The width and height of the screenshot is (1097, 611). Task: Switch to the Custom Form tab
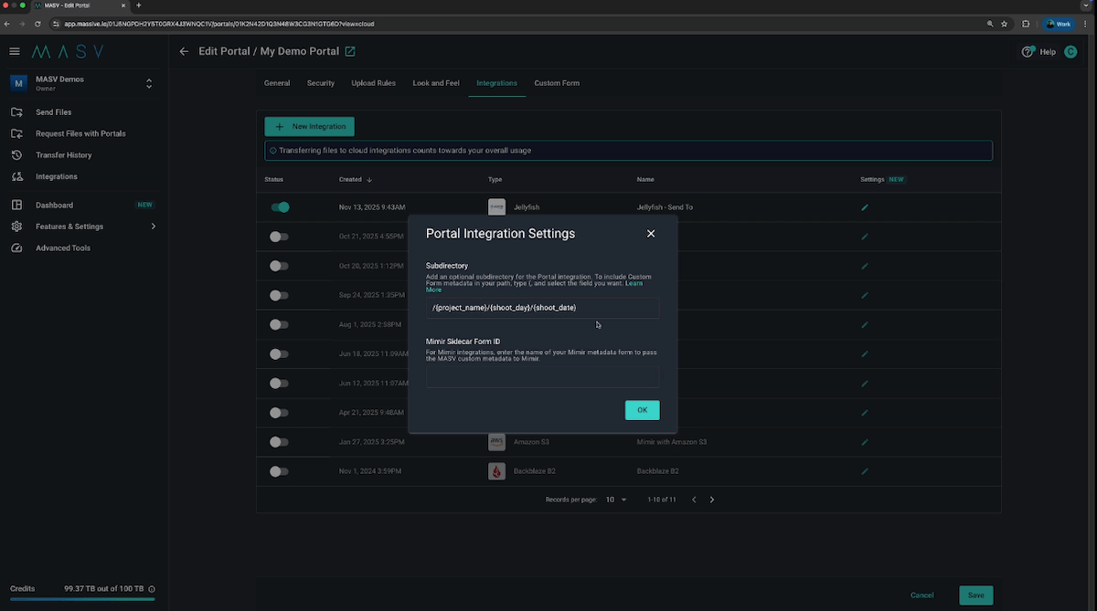pyautogui.click(x=556, y=82)
